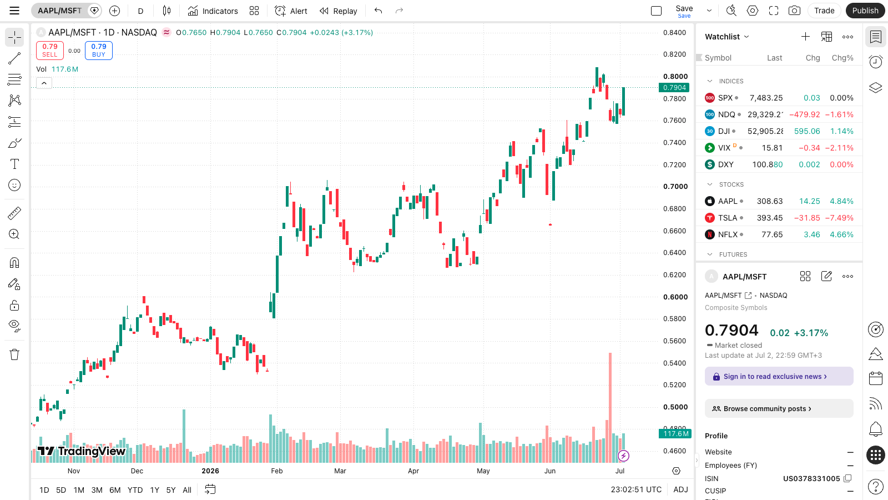Select the All time range
Image resolution: width=888 pixels, height=500 pixels.
click(187, 490)
